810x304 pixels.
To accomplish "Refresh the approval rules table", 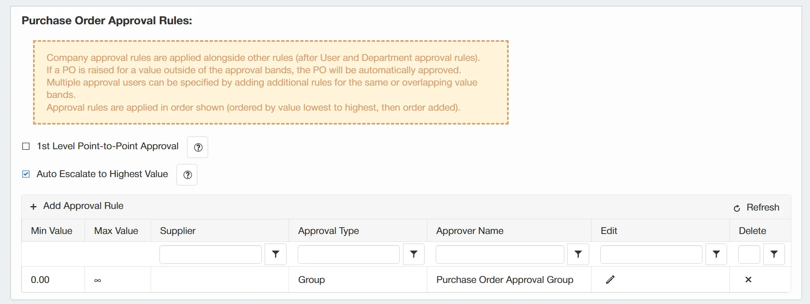I will pyautogui.click(x=756, y=208).
